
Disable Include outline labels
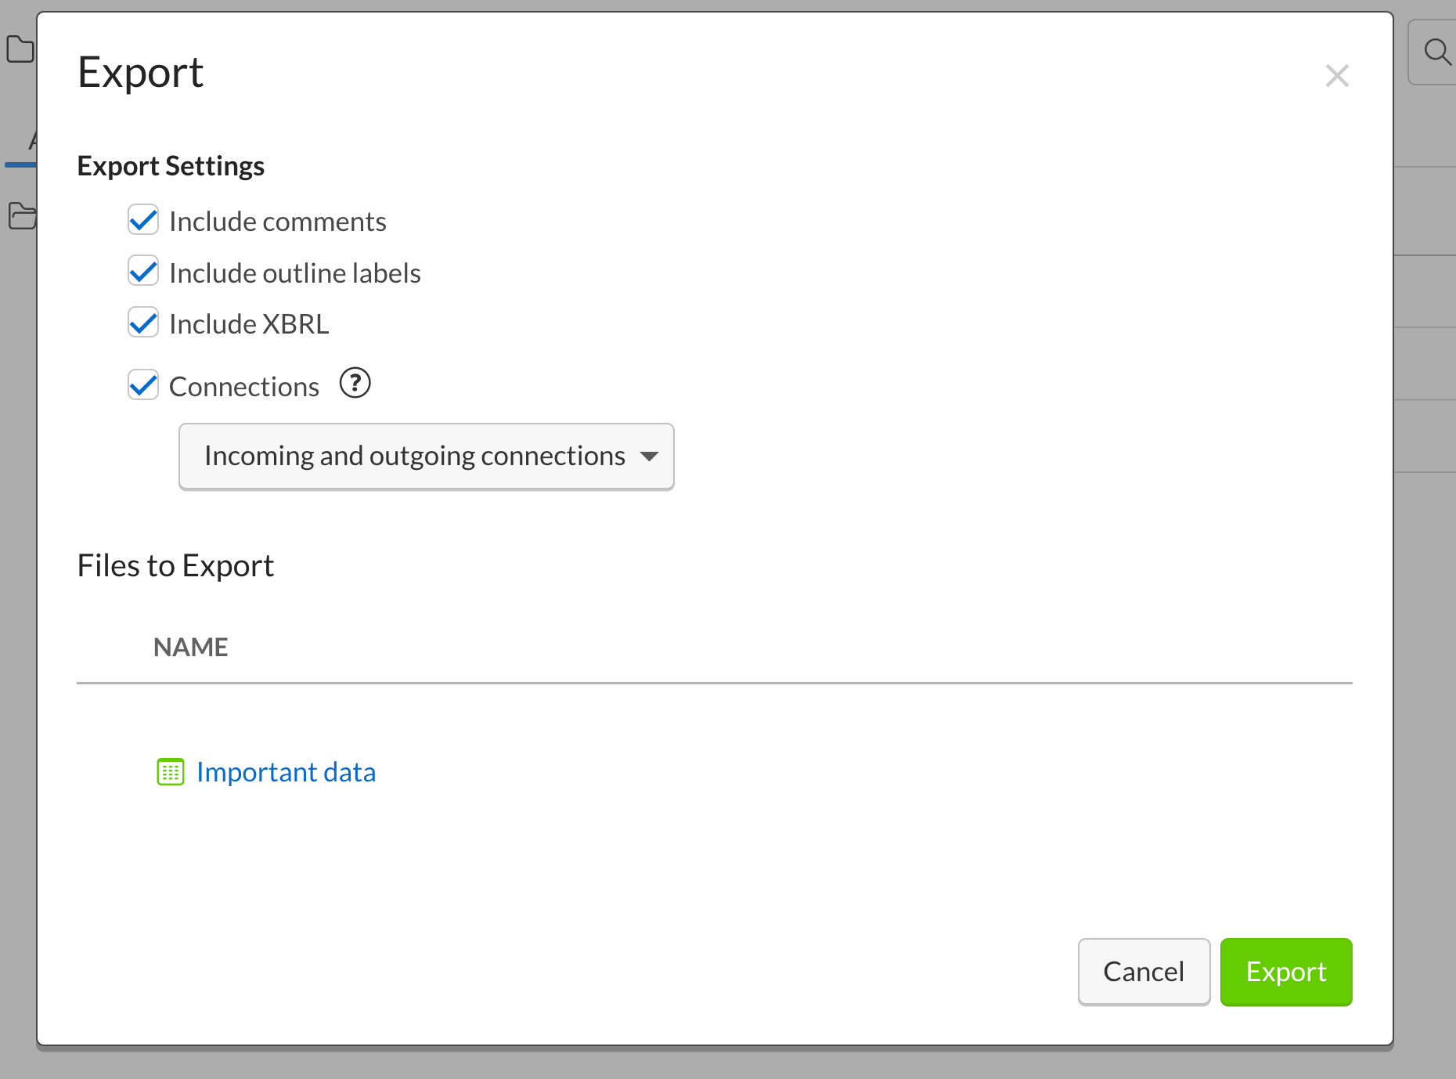pos(143,271)
